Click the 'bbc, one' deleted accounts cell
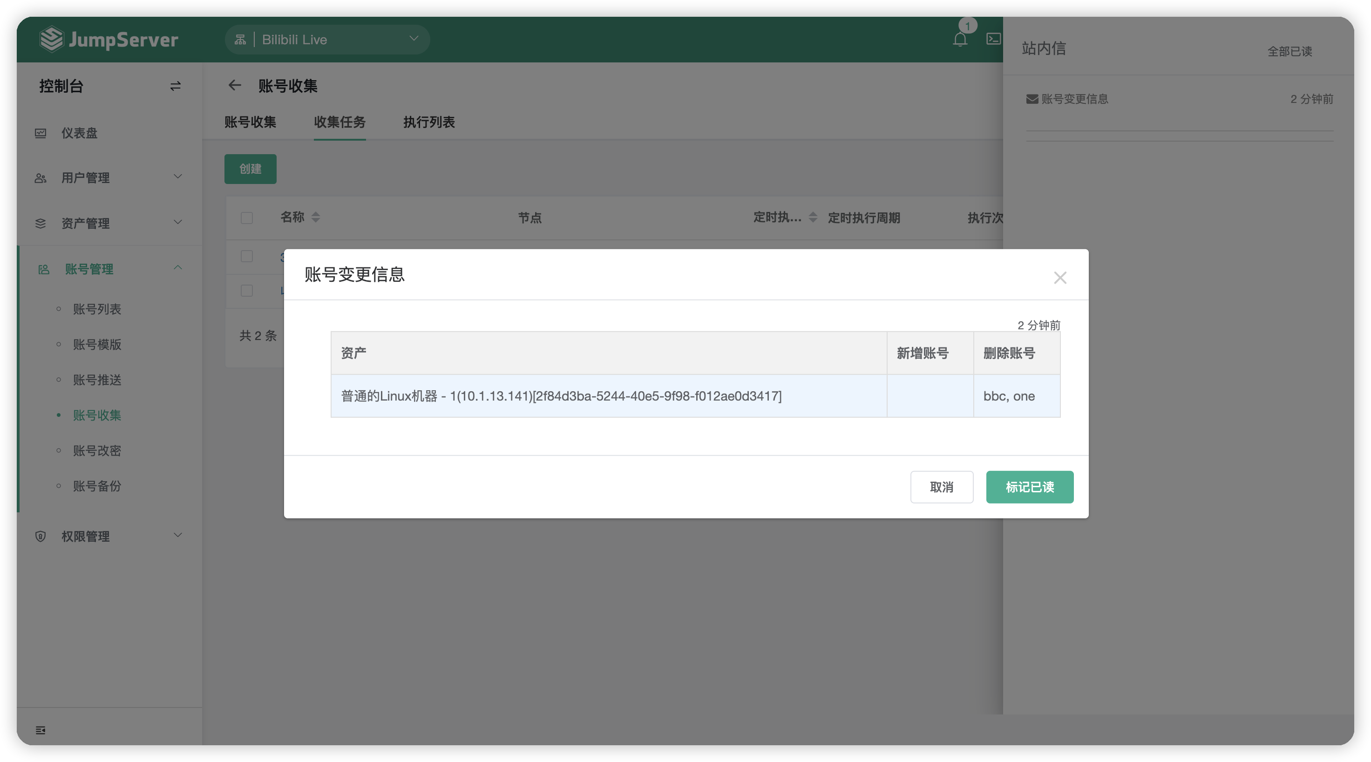Viewport: 1371px width, 762px height. click(1017, 396)
